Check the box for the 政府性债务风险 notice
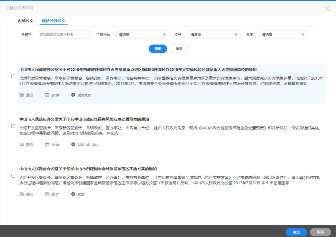The image size is (336, 237). (13, 126)
